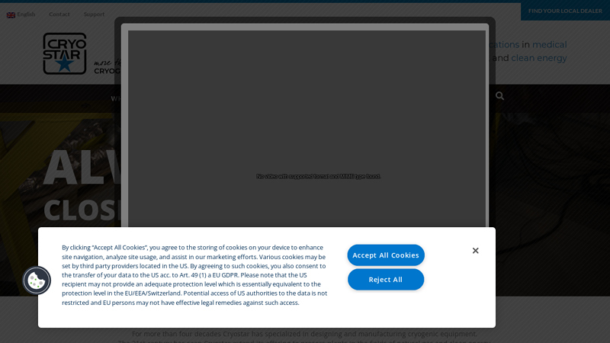This screenshot has height=343, width=610.
Task: Open the Contact page link
Action: coord(59,14)
